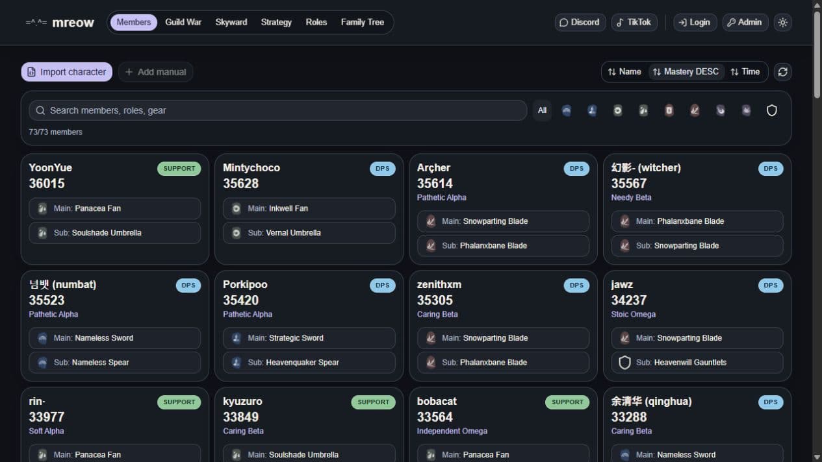
Task: Filter by the blue Nameless Sword style icon
Action: coord(567,110)
